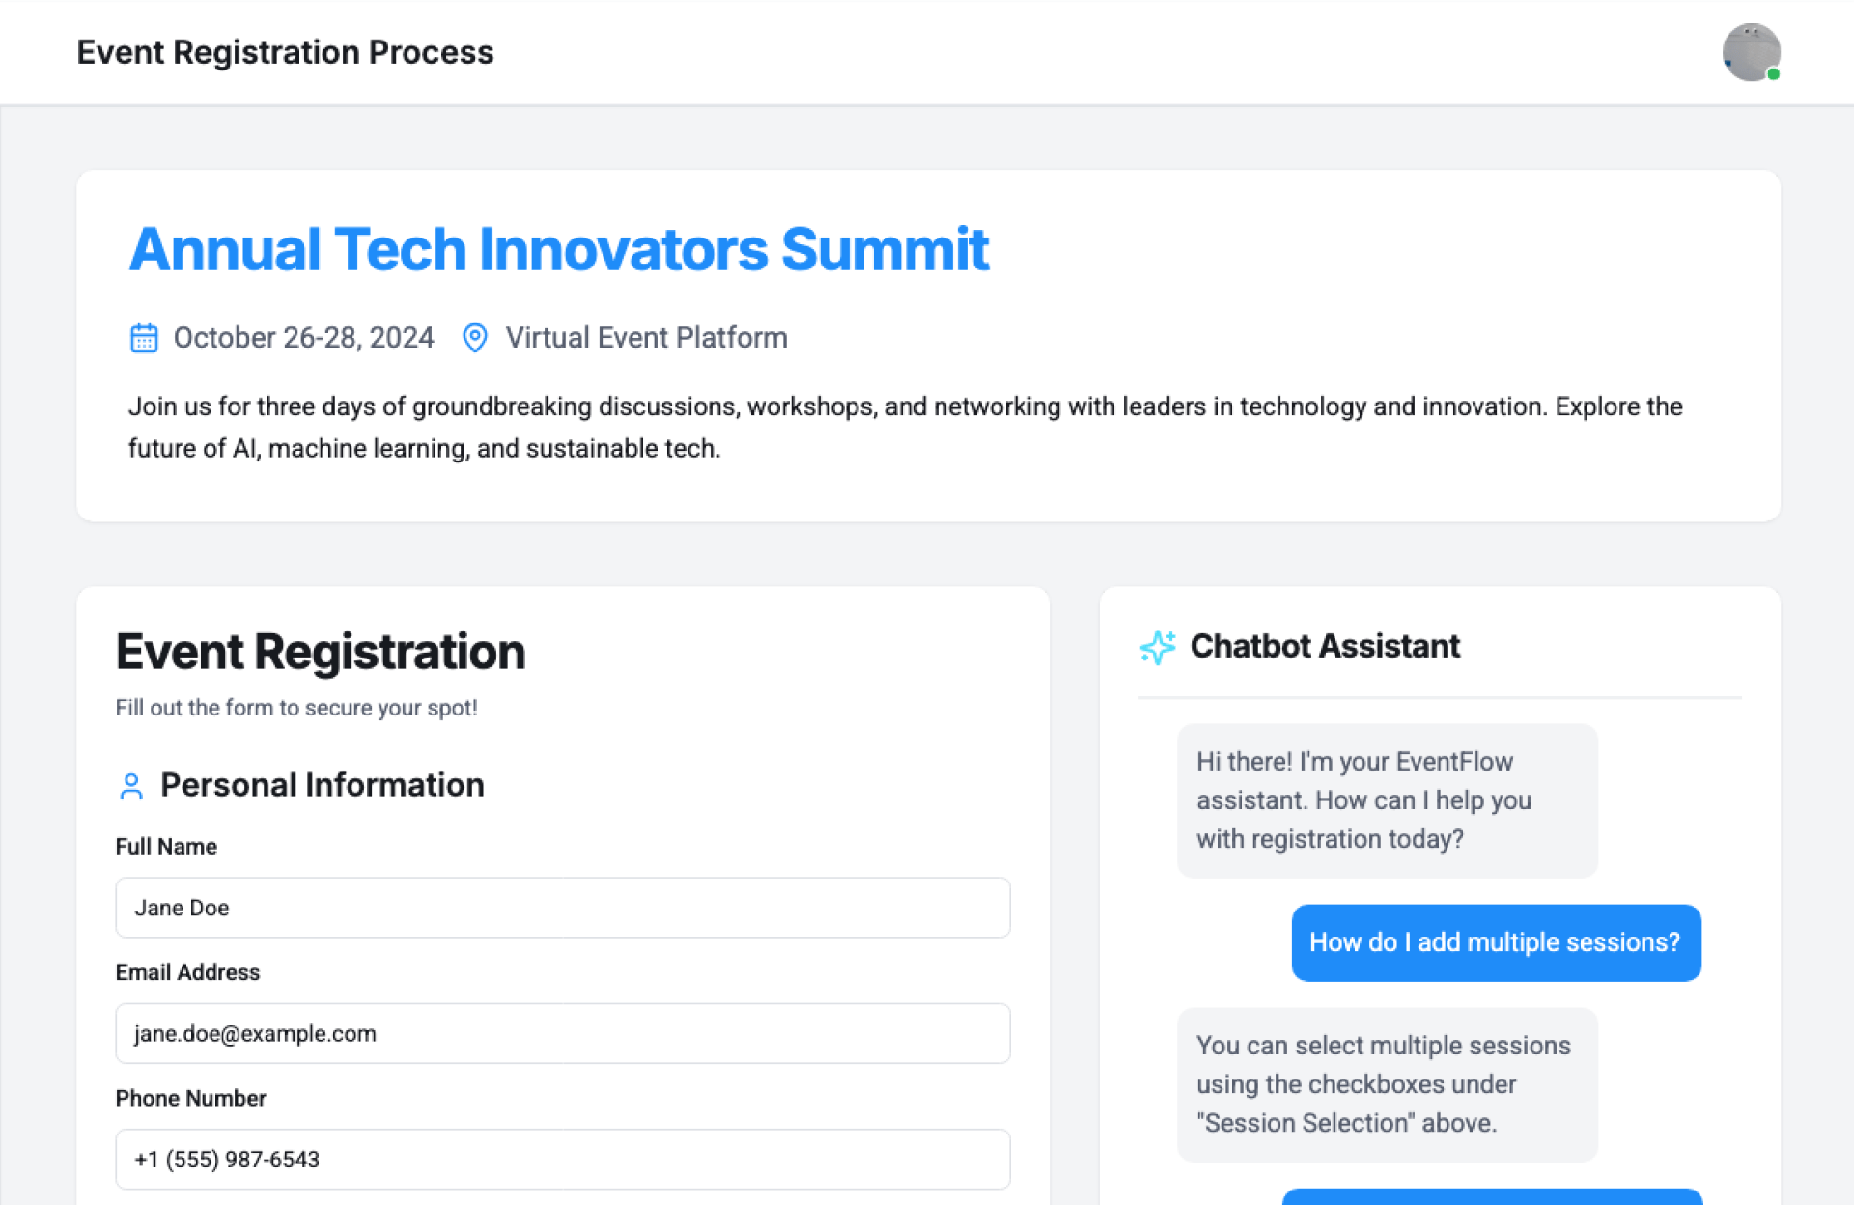Screen dimensions: 1854x1205
Task: Click the chatbot reply about Session Selection
Action: point(1387,1084)
